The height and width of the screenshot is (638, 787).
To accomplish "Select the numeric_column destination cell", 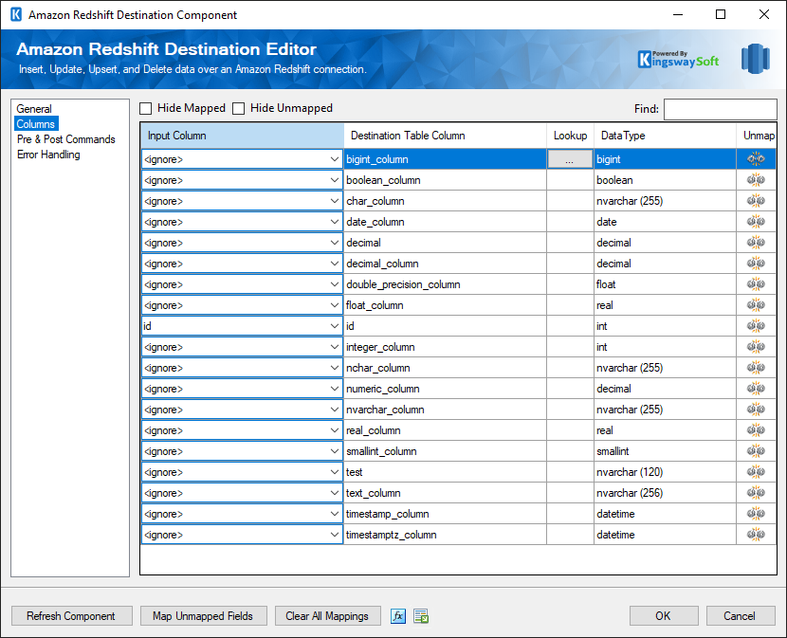I will pos(446,389).
